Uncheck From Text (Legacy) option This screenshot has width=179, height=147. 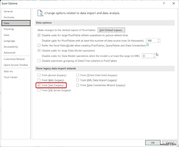coord(39,85)
